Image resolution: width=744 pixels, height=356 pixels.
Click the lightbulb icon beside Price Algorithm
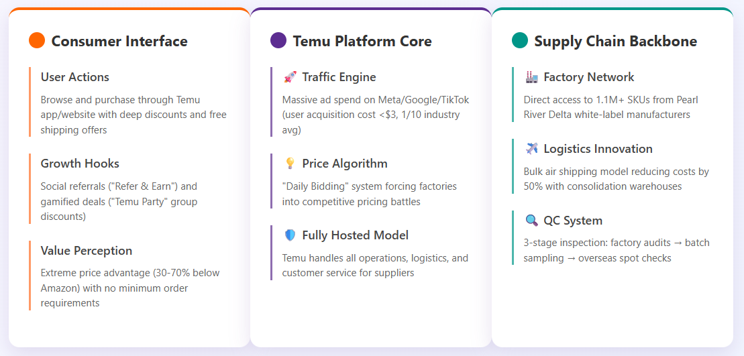coord(290,164)
